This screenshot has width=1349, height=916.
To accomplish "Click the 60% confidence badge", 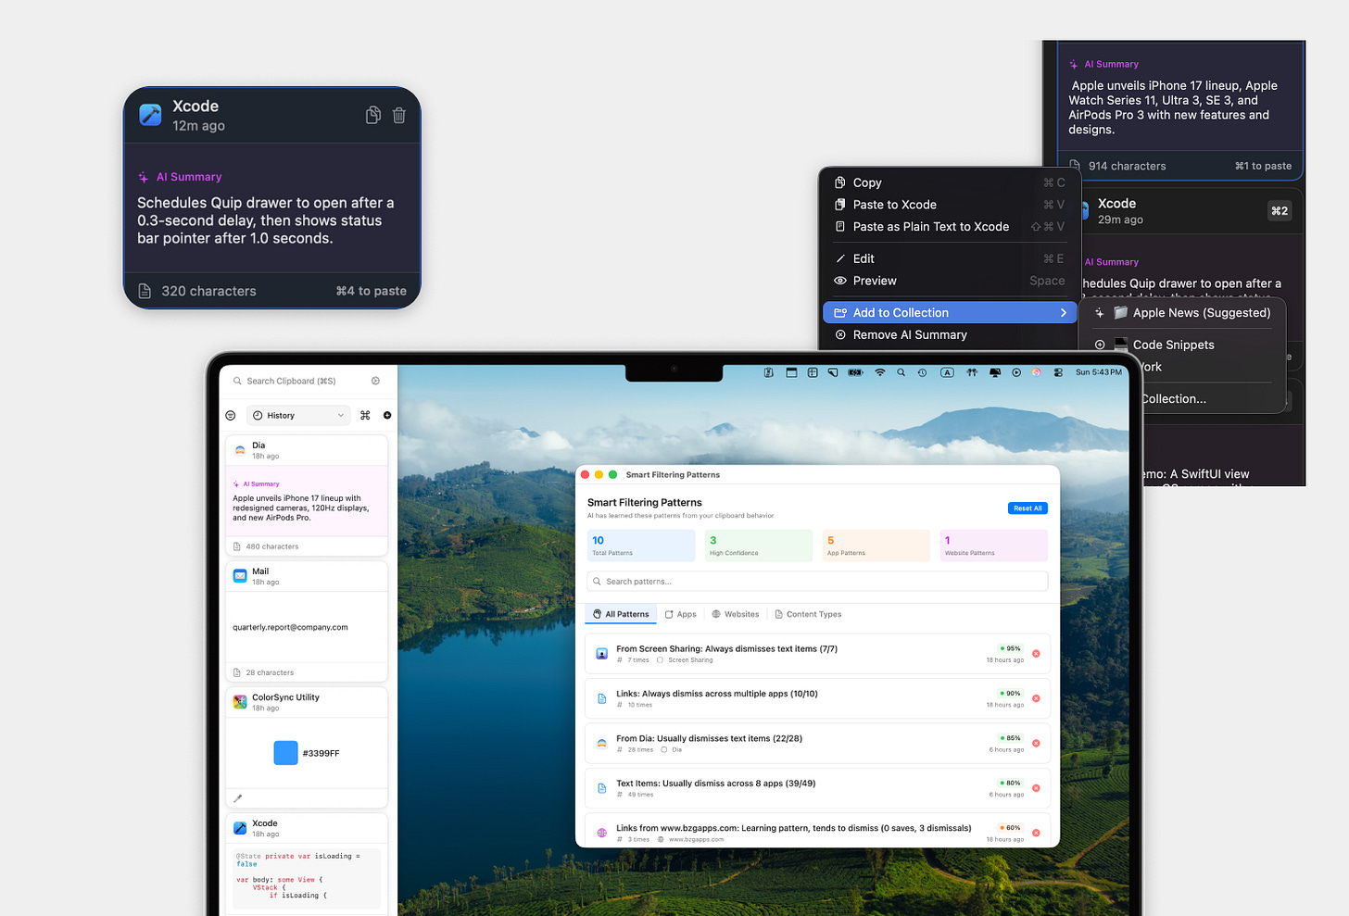I will point(1010,828).
